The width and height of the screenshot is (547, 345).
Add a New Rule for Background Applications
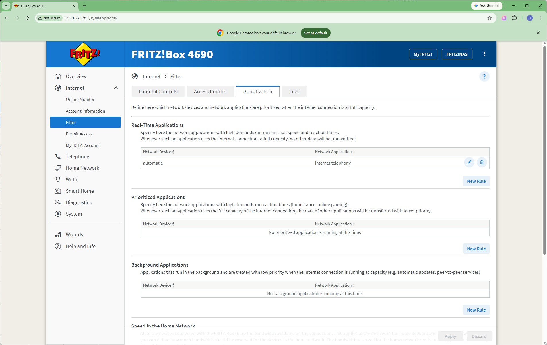(476, 310)
